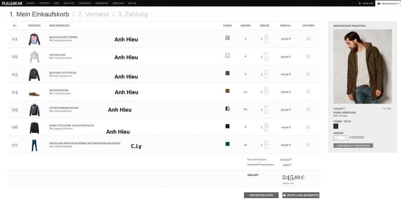
Task: Open the Damen menu
Action: tap(31, 3)
